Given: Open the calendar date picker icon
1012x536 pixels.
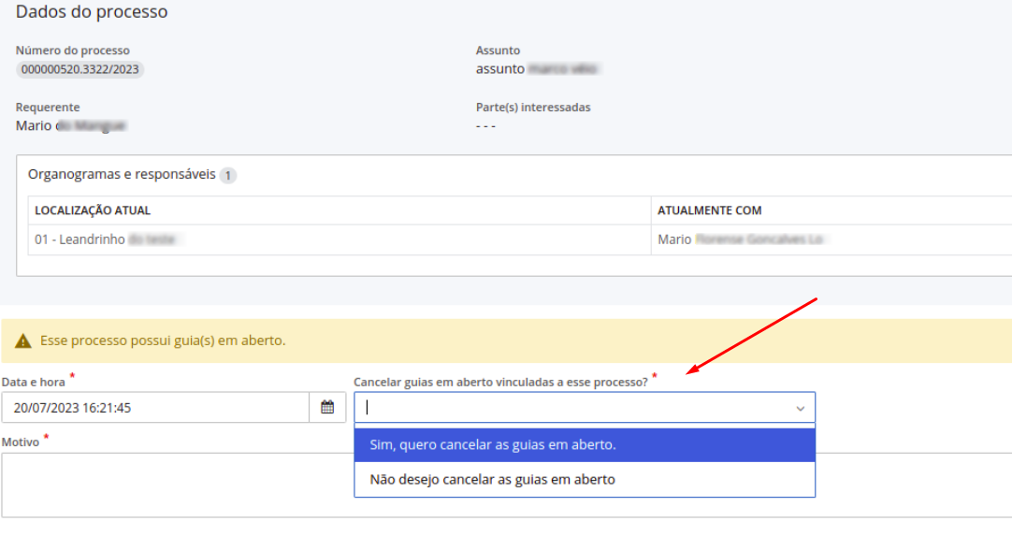Looking at the screenshot, I should (x=327, y=407).
